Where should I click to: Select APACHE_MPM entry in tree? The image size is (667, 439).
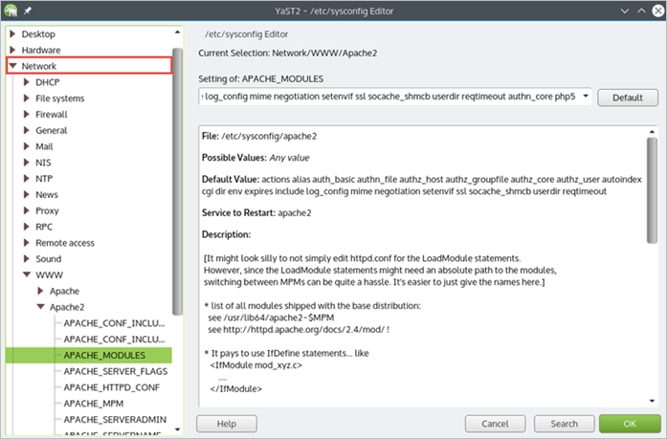click(x=91, y=404)
